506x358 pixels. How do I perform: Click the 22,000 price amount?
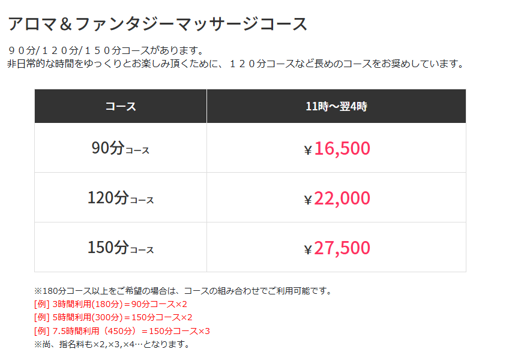pyautogui.click(x=342, y=198)
